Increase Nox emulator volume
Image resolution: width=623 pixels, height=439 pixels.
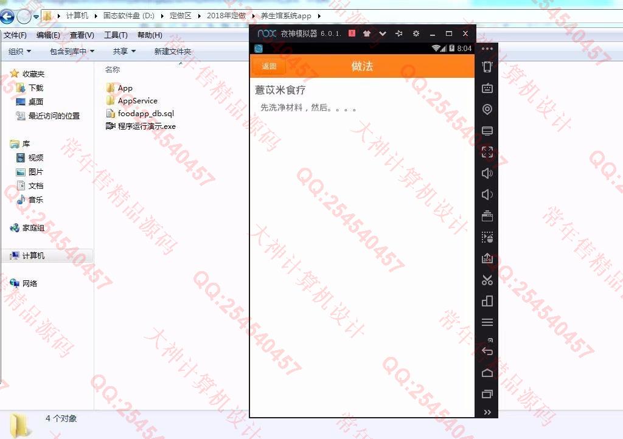click(x=487, y=173)
